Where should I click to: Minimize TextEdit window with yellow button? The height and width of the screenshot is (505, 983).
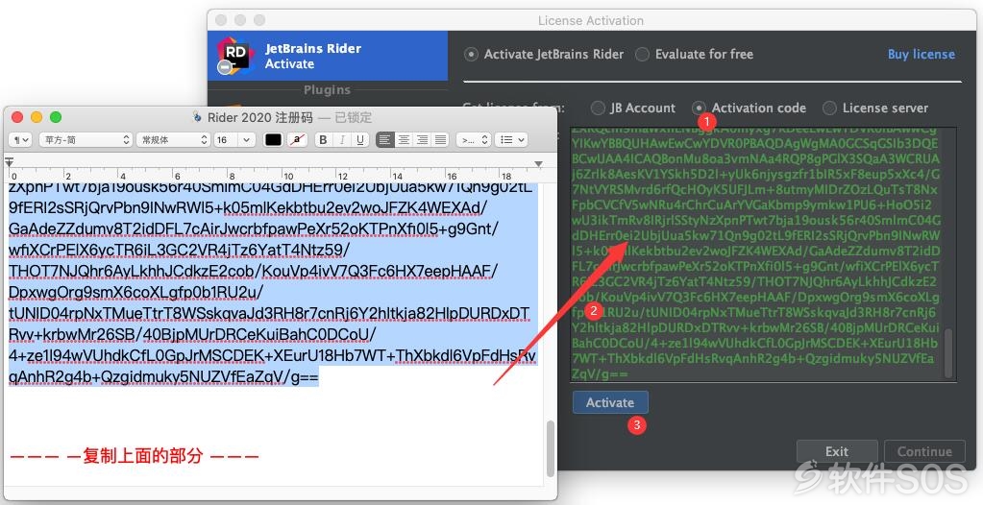(37, 117)
